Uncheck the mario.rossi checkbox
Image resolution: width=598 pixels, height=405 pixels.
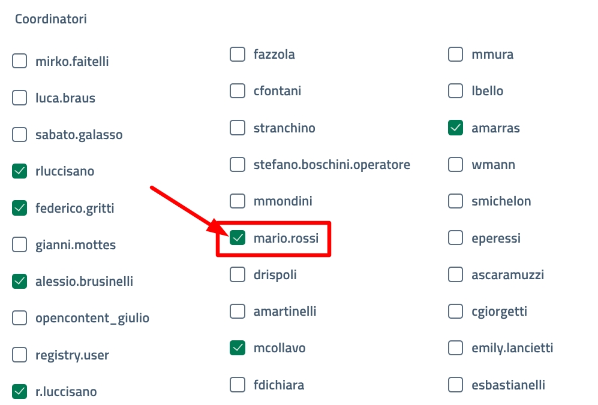point(238,238)
